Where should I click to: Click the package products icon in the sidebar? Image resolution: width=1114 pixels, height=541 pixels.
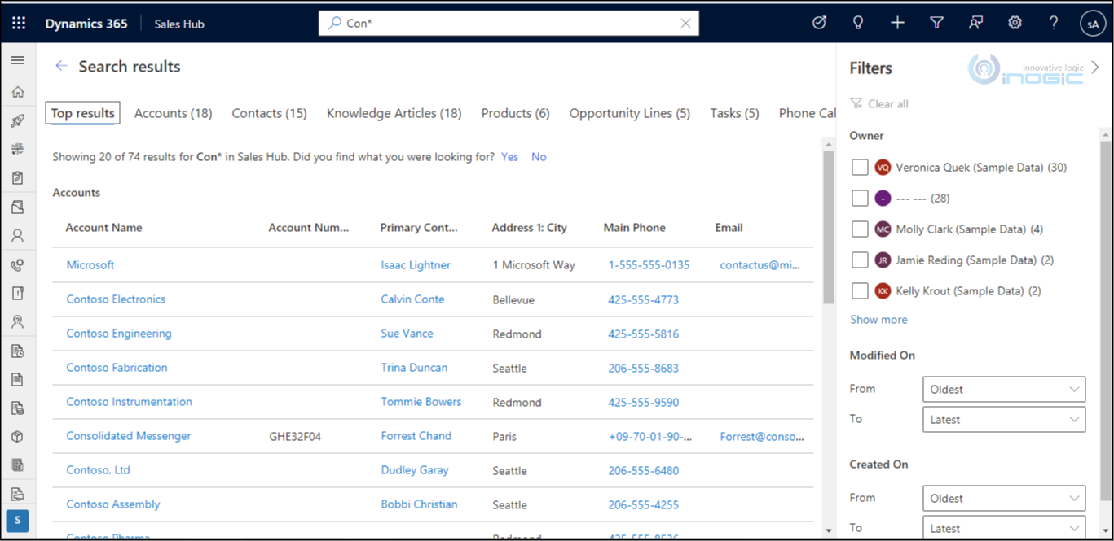coord(18,437)
